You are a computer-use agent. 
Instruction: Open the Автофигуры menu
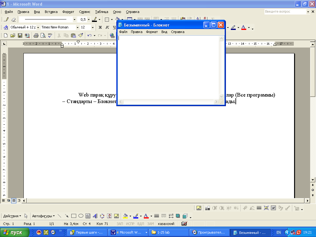(43, 216)
